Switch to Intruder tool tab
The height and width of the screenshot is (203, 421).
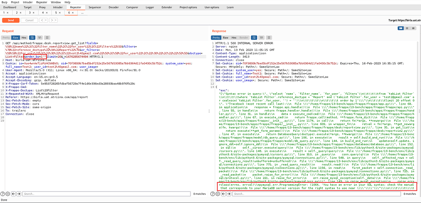(x=58, y=7)
